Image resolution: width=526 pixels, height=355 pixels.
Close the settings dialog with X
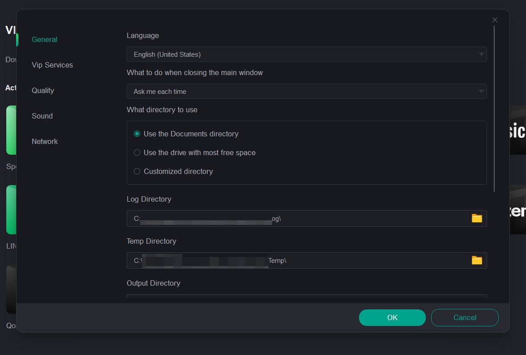(x=495, y=20)
